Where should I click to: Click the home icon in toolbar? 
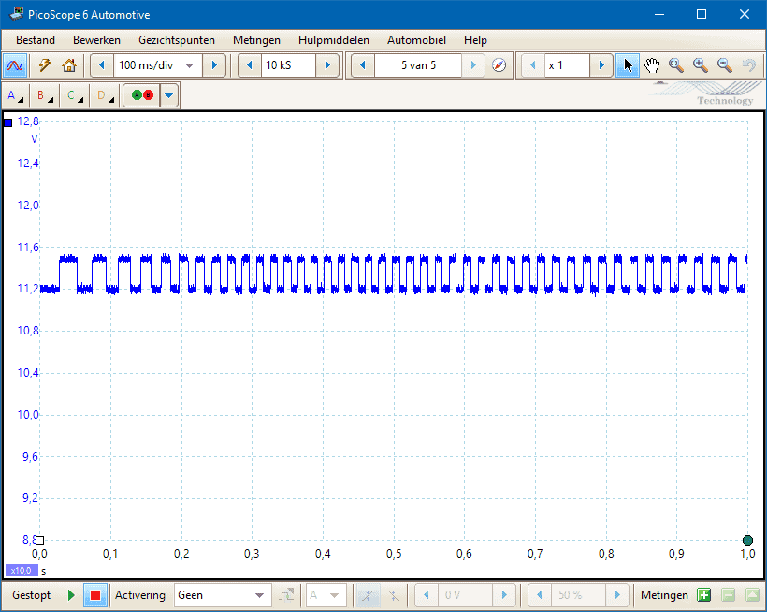[x=68, y=65]
